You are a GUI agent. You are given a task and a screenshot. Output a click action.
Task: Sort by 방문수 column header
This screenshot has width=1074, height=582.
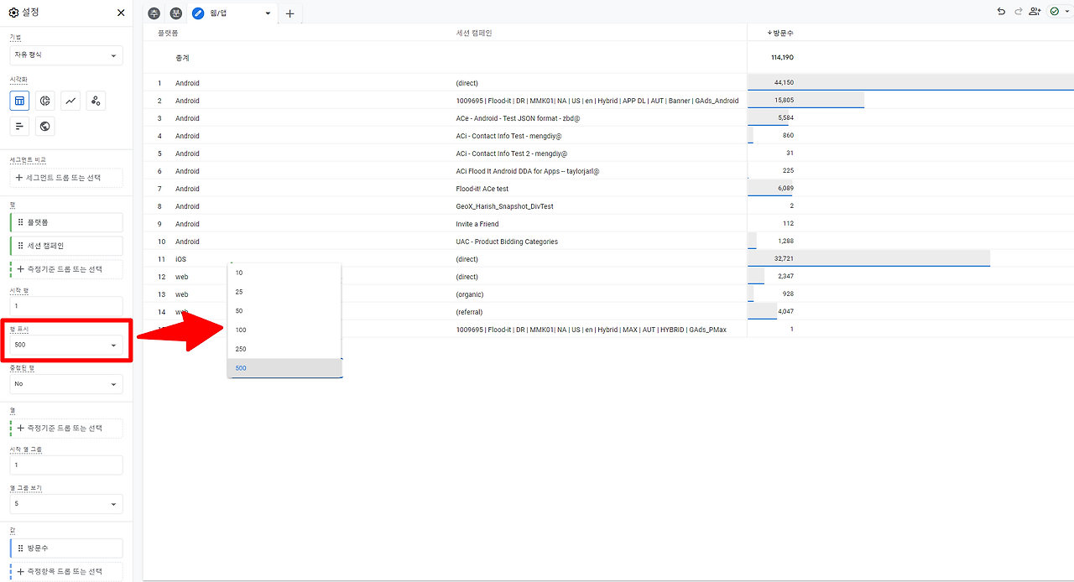click(780, 33)
